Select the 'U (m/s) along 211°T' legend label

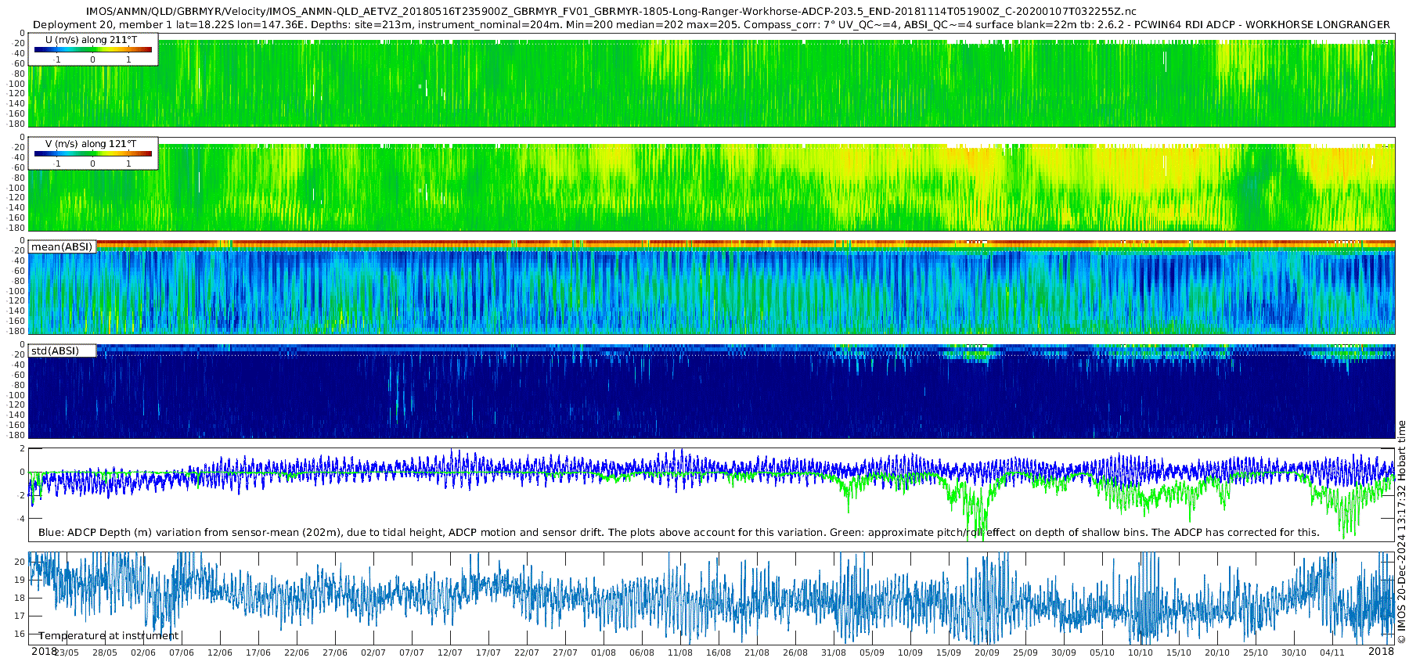pos(91,39)
